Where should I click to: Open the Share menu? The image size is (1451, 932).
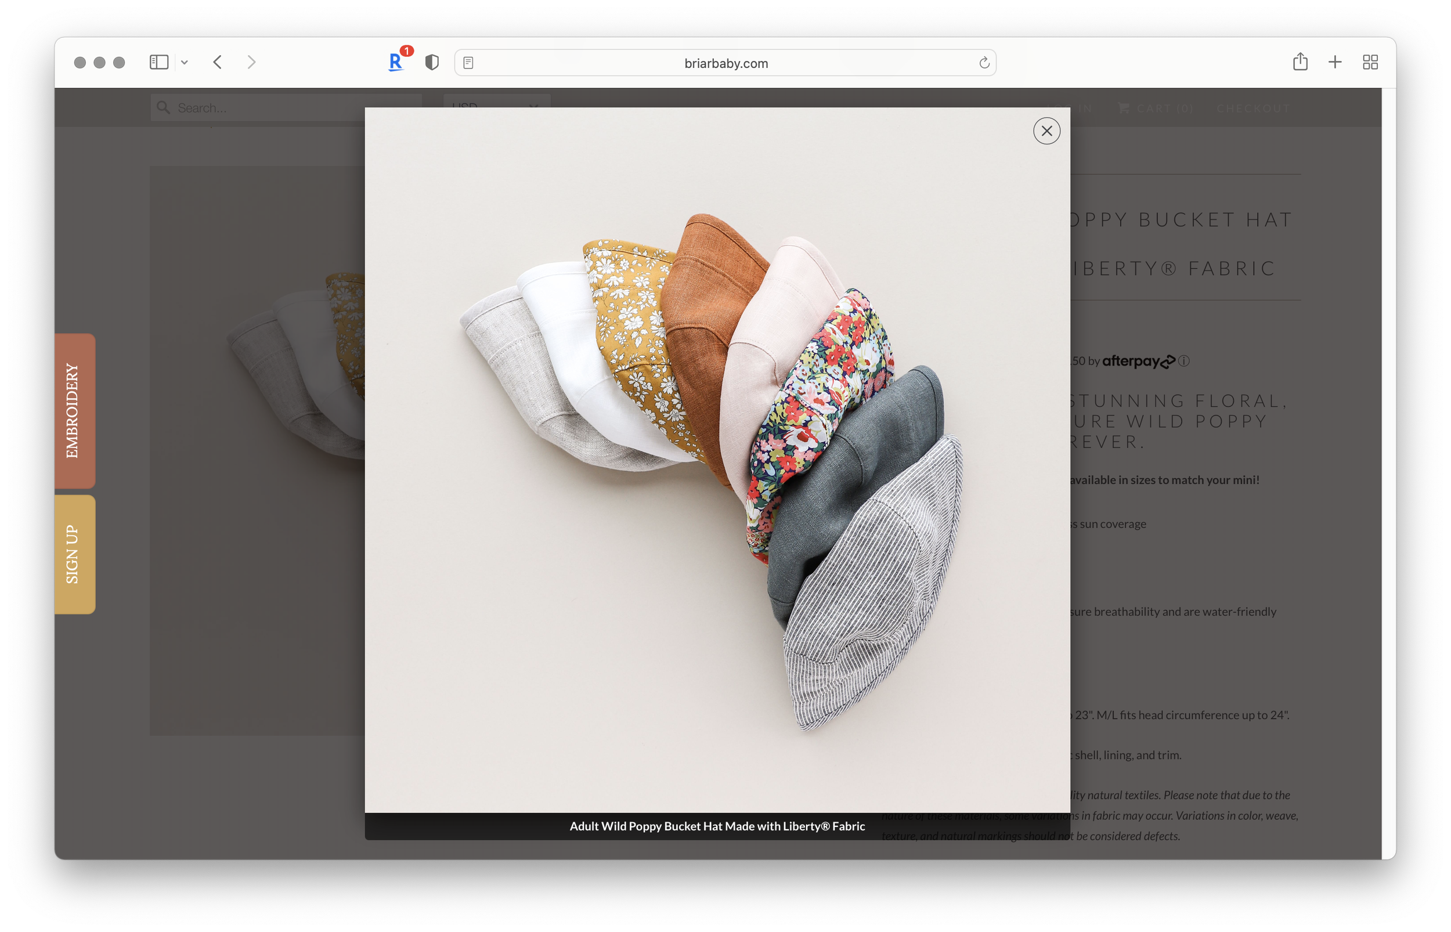coord(1300,62)
